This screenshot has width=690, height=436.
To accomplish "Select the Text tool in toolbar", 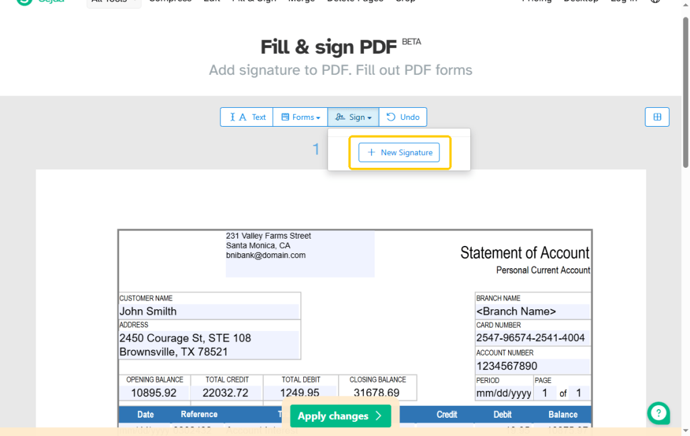I will [247, 117].
